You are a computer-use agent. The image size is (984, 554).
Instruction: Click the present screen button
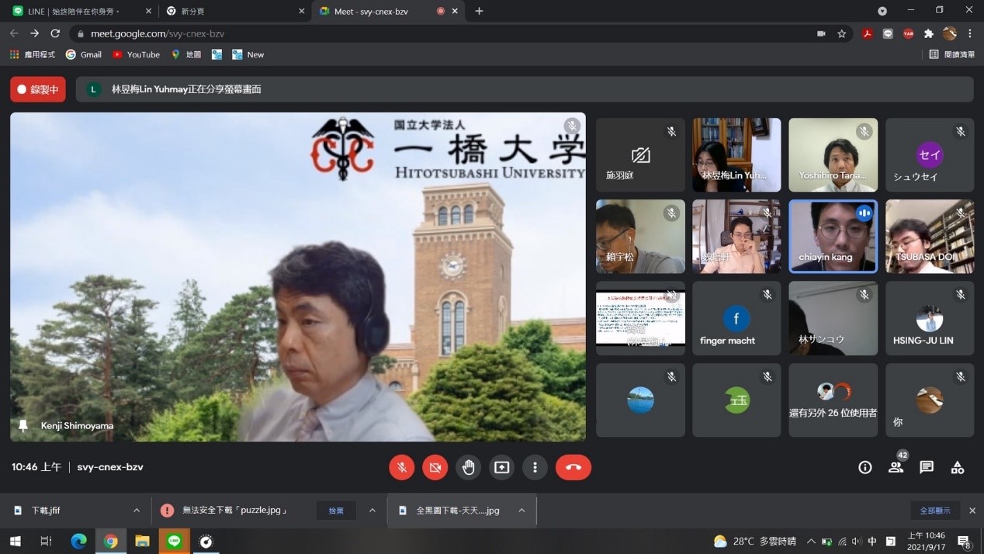[502, 467]
